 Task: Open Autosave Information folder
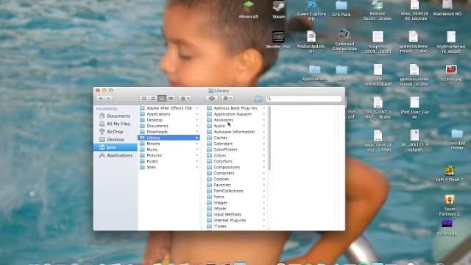236,132
